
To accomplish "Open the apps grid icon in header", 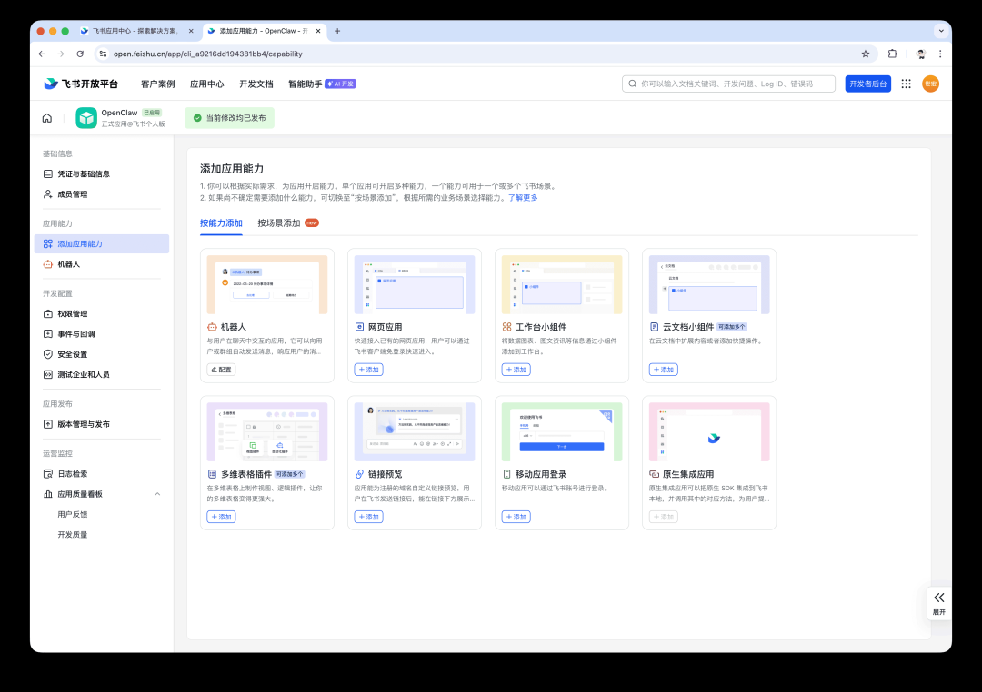I will click(x=906, y=84).
